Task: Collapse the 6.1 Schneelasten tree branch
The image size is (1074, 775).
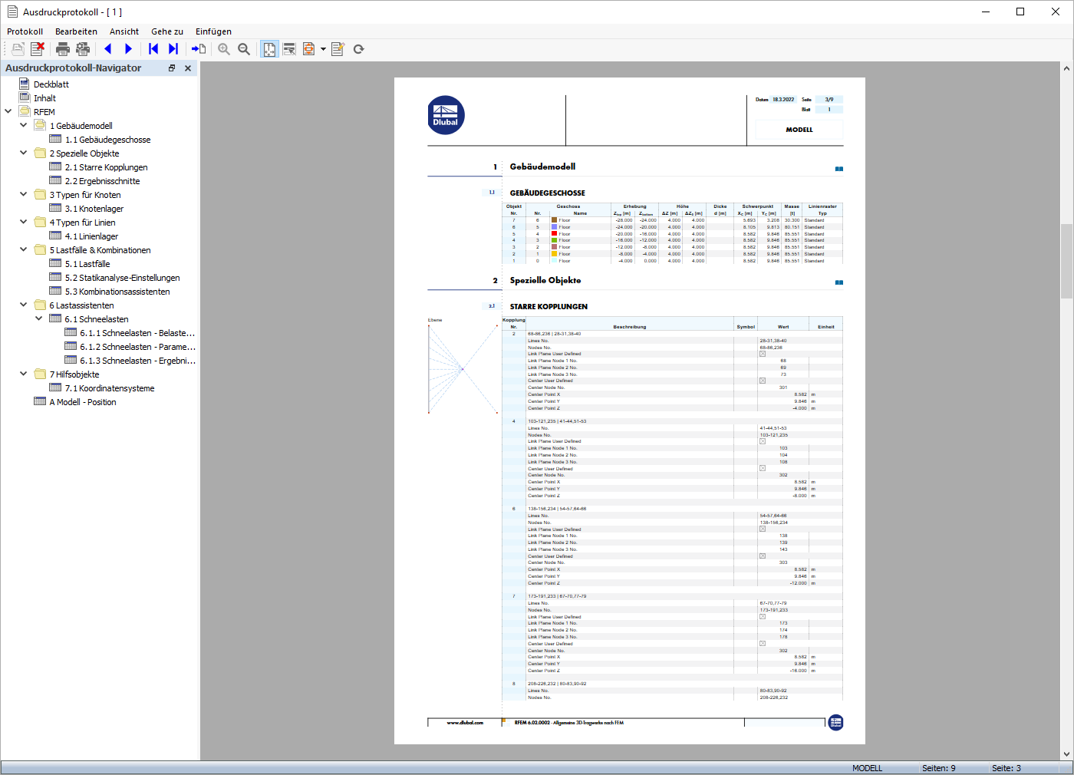Action: [x=38, y=318]
